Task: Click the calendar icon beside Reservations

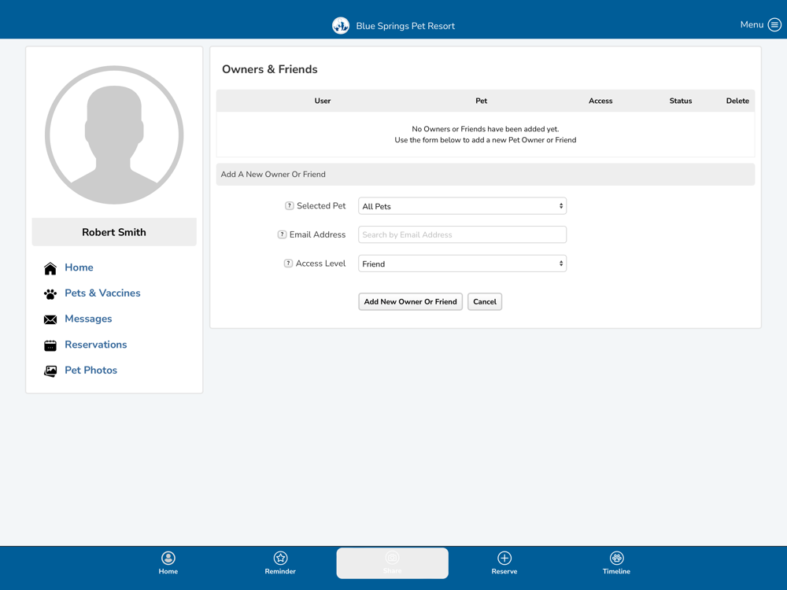Action: 50,345
